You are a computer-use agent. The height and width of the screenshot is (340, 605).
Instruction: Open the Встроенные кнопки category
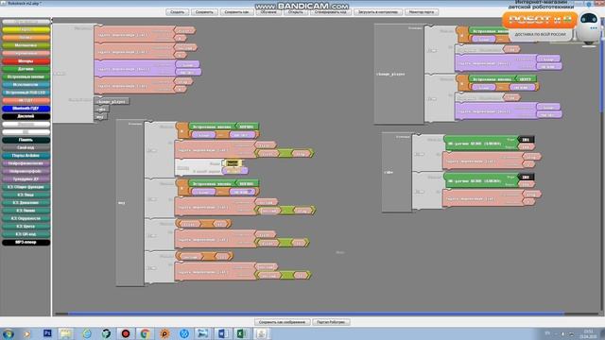click(x=26, y=76)
